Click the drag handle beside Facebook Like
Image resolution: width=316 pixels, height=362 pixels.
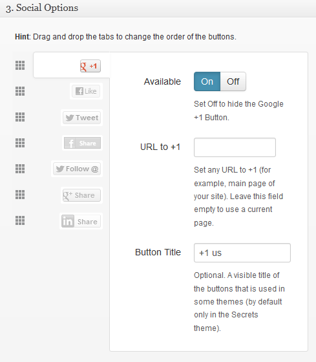[20, 91]
